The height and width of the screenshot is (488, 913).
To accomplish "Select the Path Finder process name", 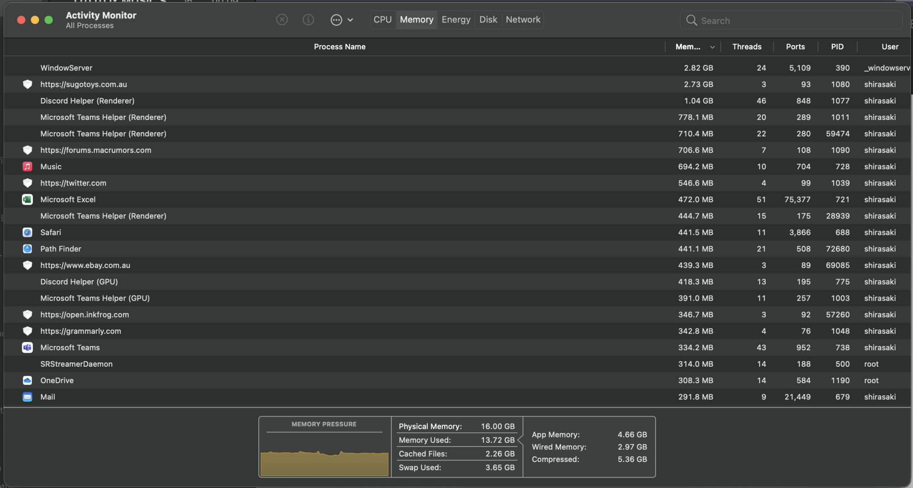I will click(x=61, y=249).
